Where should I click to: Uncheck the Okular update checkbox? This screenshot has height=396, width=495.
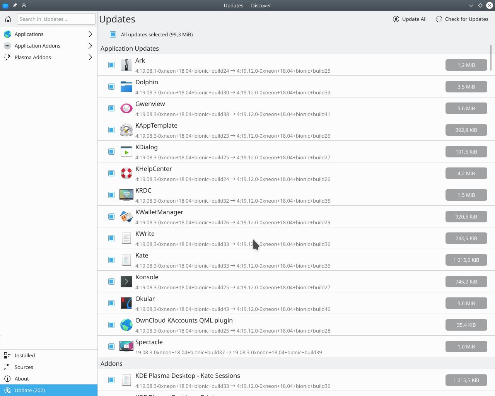[111, 303]
